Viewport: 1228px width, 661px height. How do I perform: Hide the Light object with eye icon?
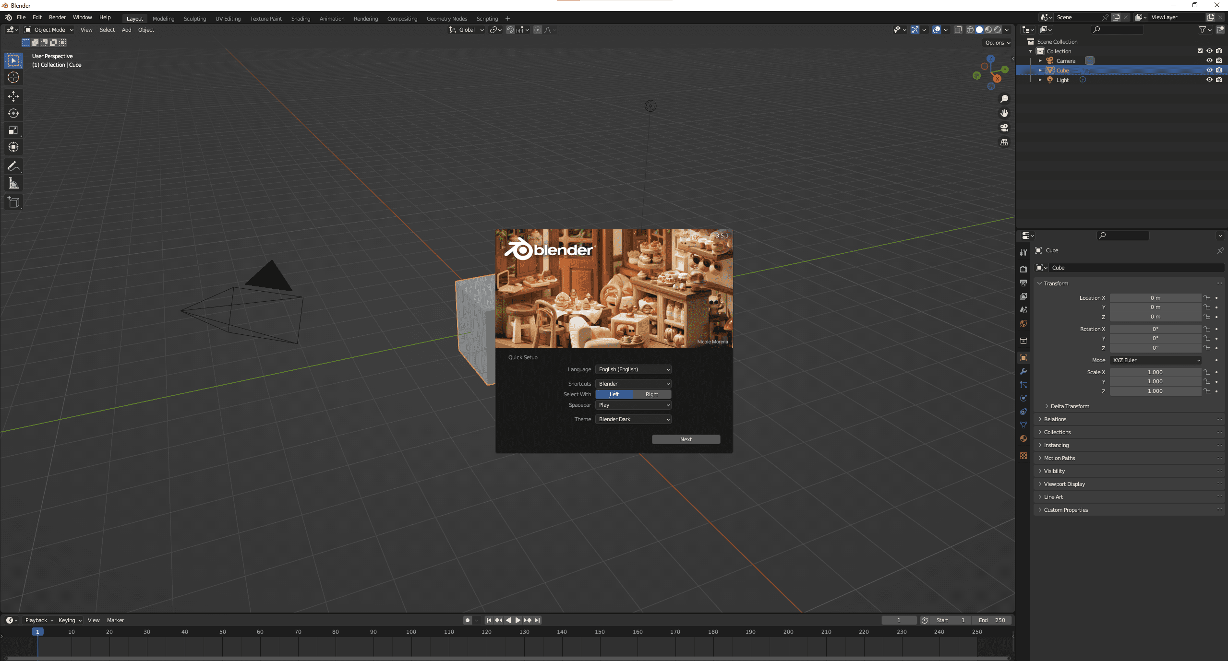pos(1209,80)
